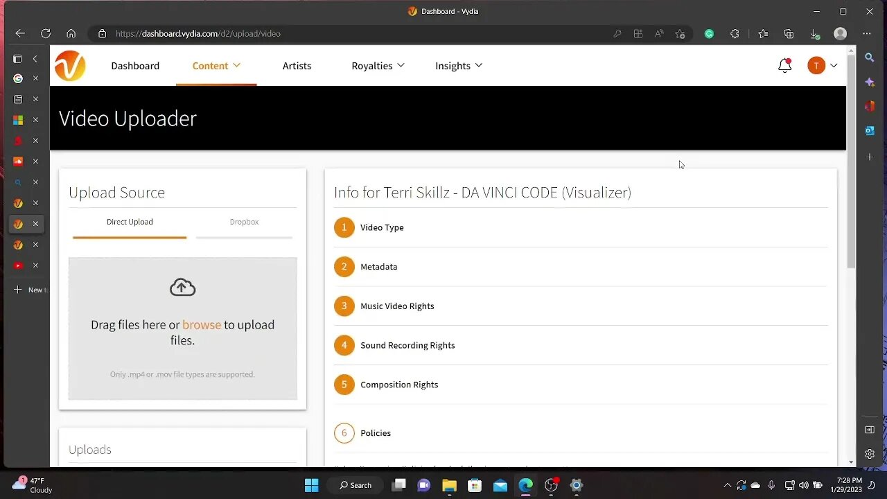Viewport: 887px width, 499px height.
Task: Open the Windows Start menu
Action: click(x=311, y=485)
